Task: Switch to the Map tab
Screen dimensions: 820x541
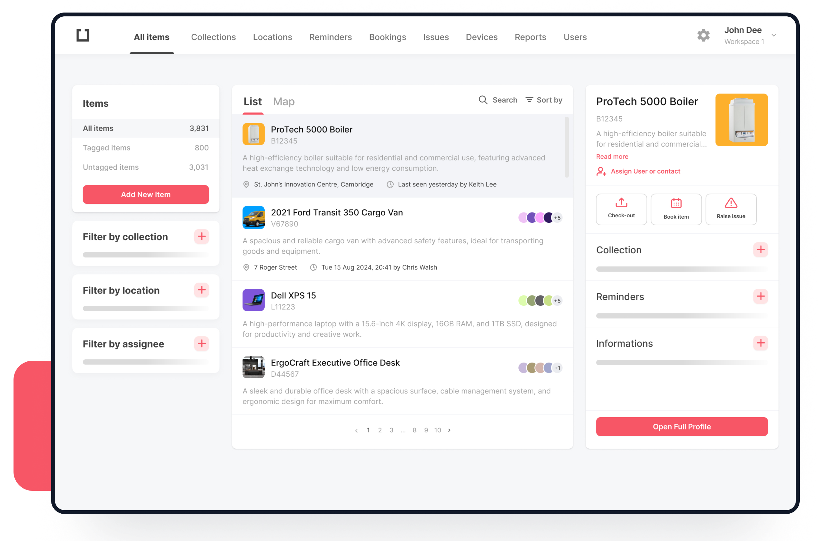Action: 284,102
